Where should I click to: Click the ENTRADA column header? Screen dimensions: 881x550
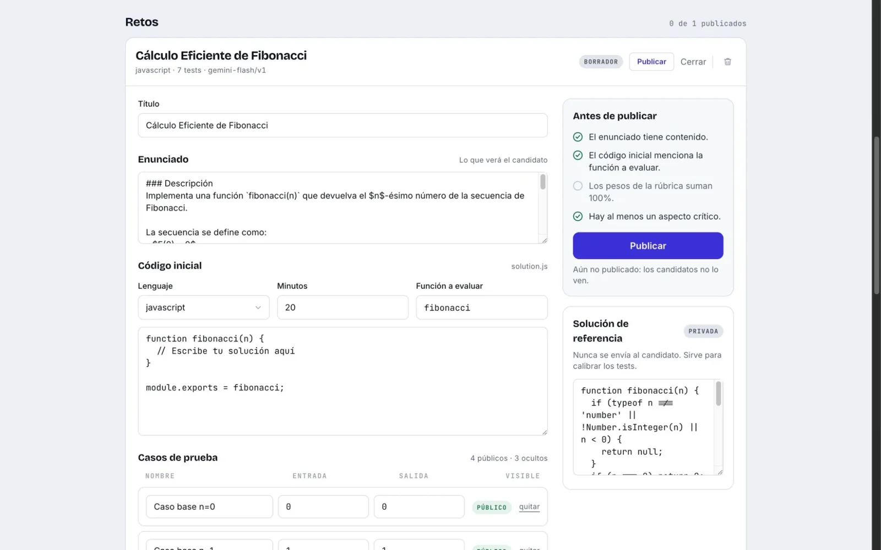pos(309,476)
